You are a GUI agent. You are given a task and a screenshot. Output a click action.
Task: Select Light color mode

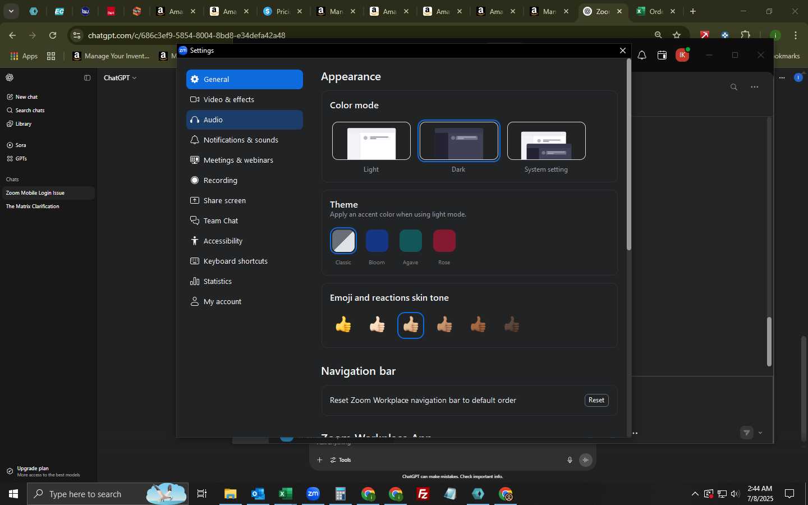371,141
